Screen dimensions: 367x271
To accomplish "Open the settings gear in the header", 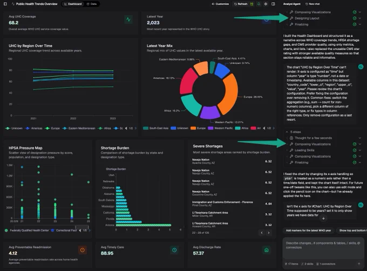I will click(266, 4).
